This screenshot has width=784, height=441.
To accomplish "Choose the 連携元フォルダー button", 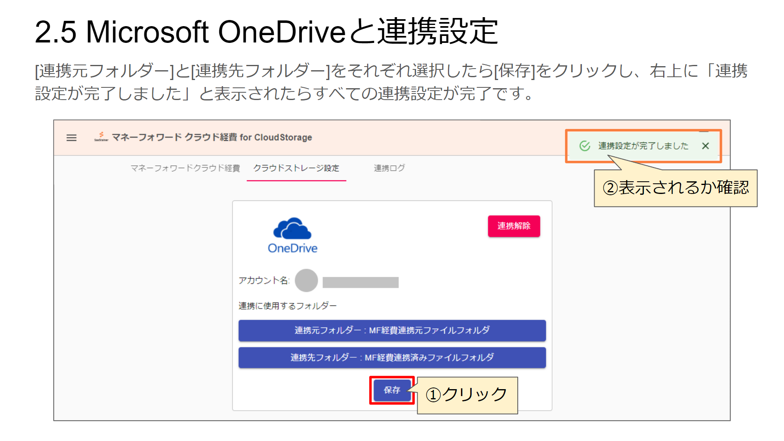I will pyautogui.click(x=392, y=330).
